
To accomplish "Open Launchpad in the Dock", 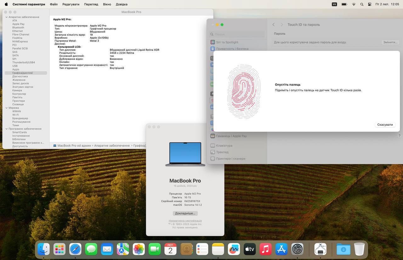I will click(x=59, y=249).
